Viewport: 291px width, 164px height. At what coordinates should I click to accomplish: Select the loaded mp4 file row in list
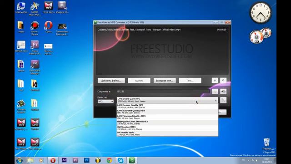point(162,30)
